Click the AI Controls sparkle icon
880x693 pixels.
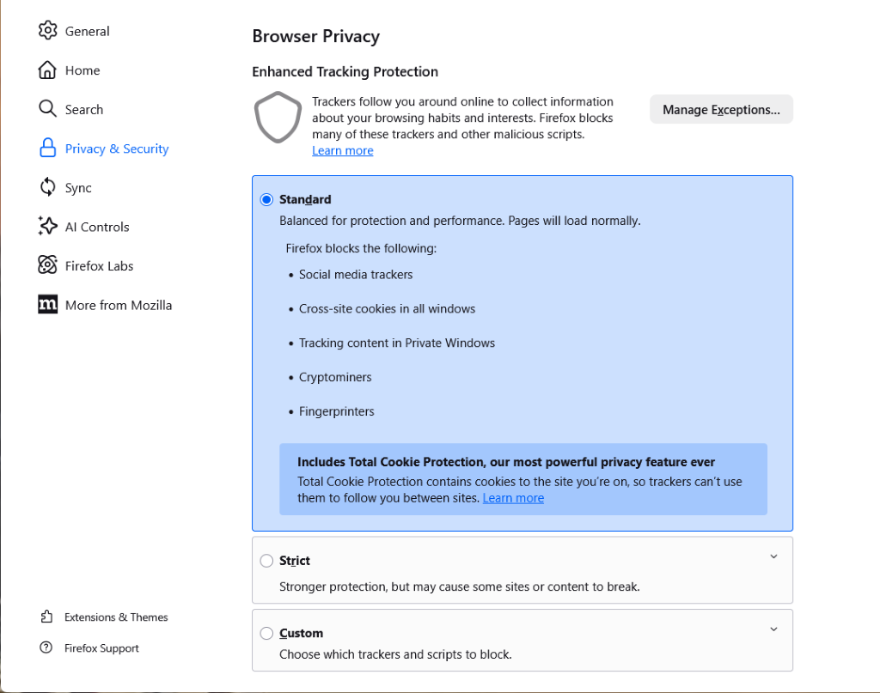(x=48, y=226)
